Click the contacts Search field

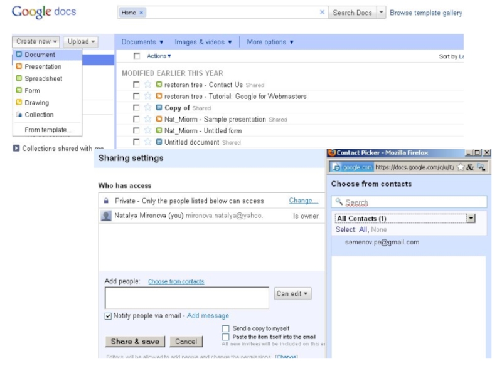[x=409, y=202]
